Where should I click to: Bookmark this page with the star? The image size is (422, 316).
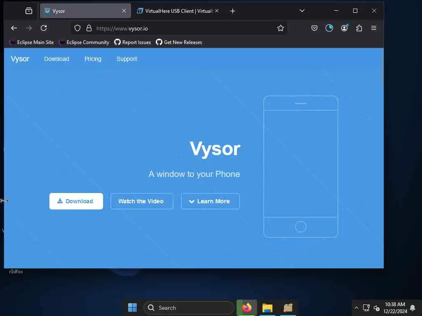pyautogui.click(x=280, y=28)
